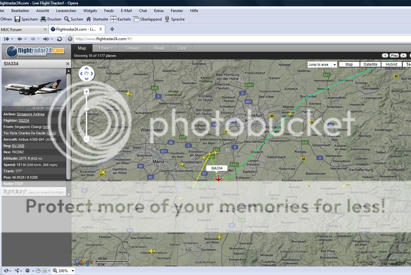This screenshot has width=411, height=275.
Task: Open the Lesezeichen menu
Action: (66, 11)
